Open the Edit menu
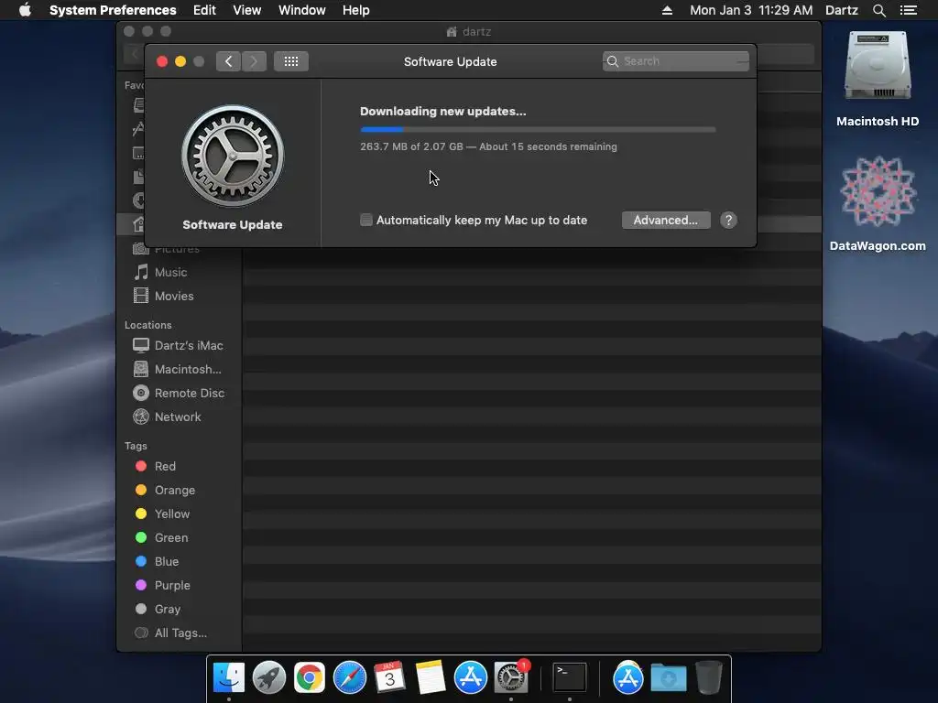Screen dimensions: 938x703 204,10
